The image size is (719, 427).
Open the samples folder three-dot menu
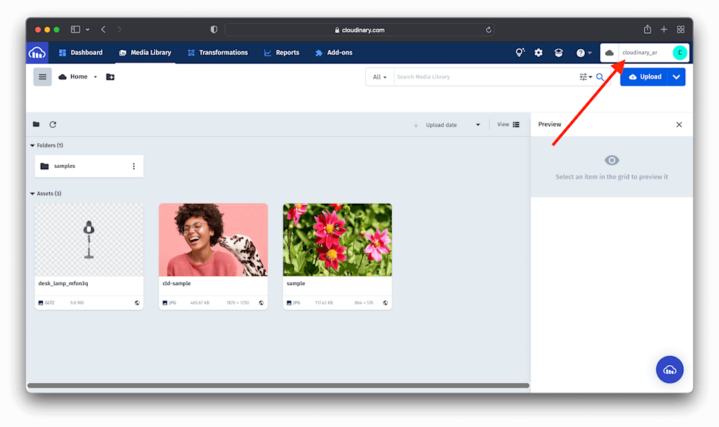click(134, 166)
